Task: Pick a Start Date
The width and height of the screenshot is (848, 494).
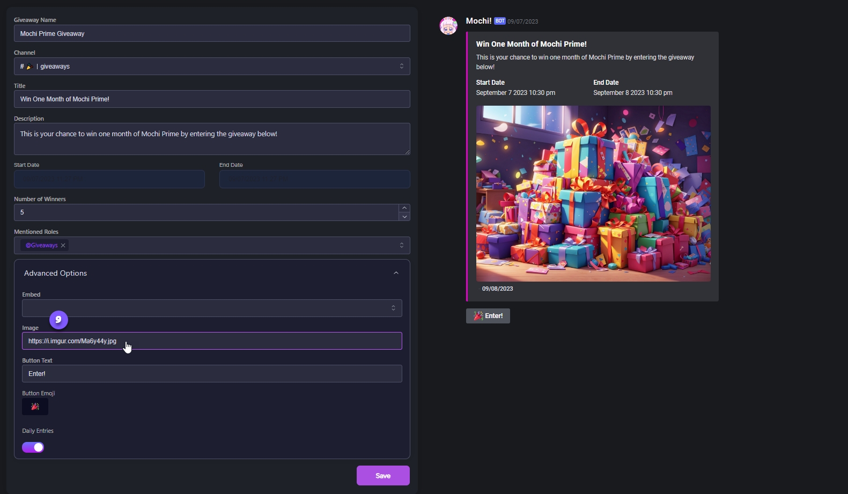Action: click(x=109, y=179)
